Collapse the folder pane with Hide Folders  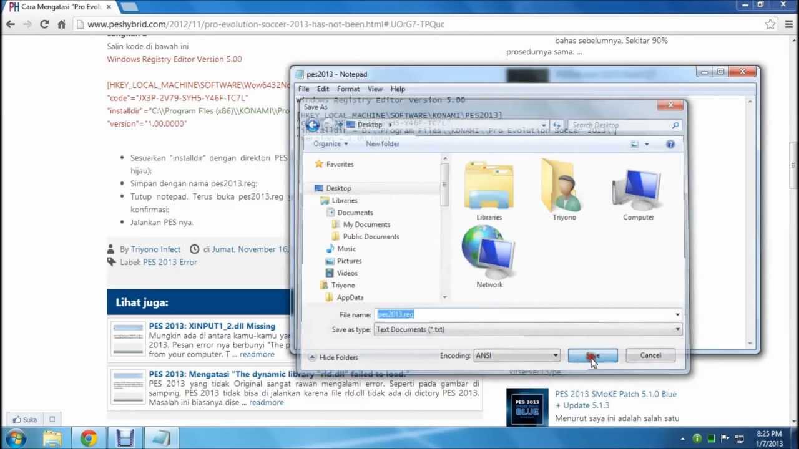point(333,357)
